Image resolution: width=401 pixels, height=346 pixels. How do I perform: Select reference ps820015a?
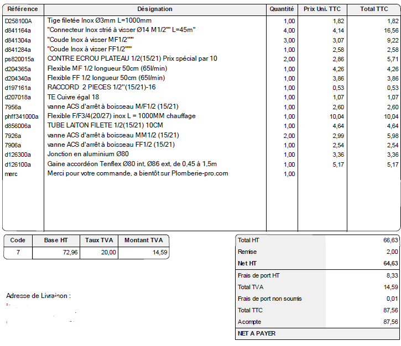click(19, 60)
